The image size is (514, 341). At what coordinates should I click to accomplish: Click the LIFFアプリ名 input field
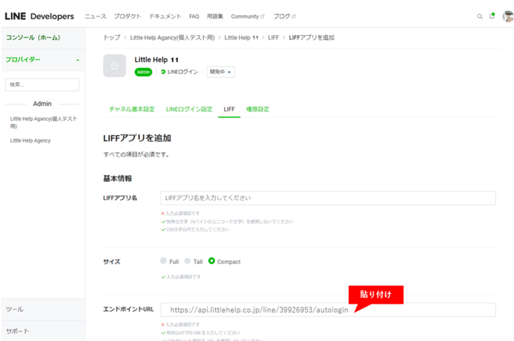pyautogui.click(x=328, y=198)
